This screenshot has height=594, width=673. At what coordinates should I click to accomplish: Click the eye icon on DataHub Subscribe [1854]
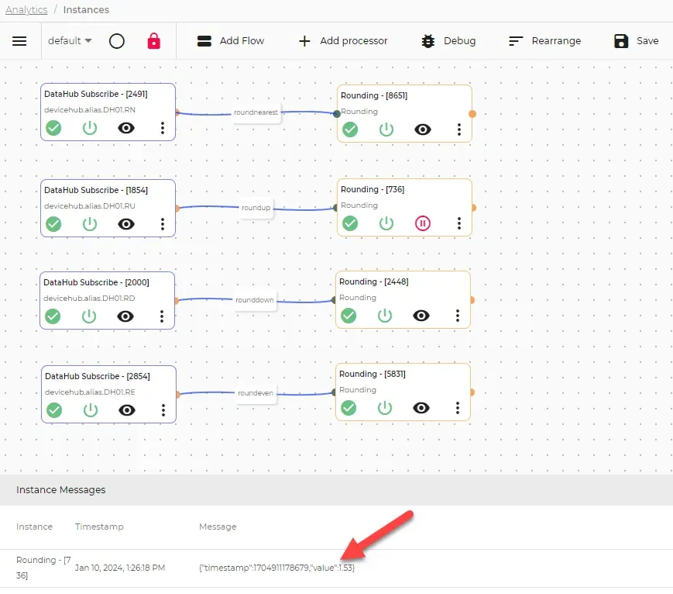pos(126,224)
